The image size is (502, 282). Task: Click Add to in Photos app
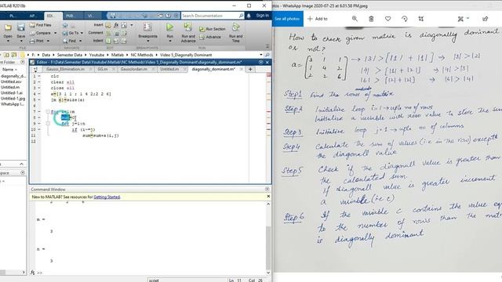318,19
